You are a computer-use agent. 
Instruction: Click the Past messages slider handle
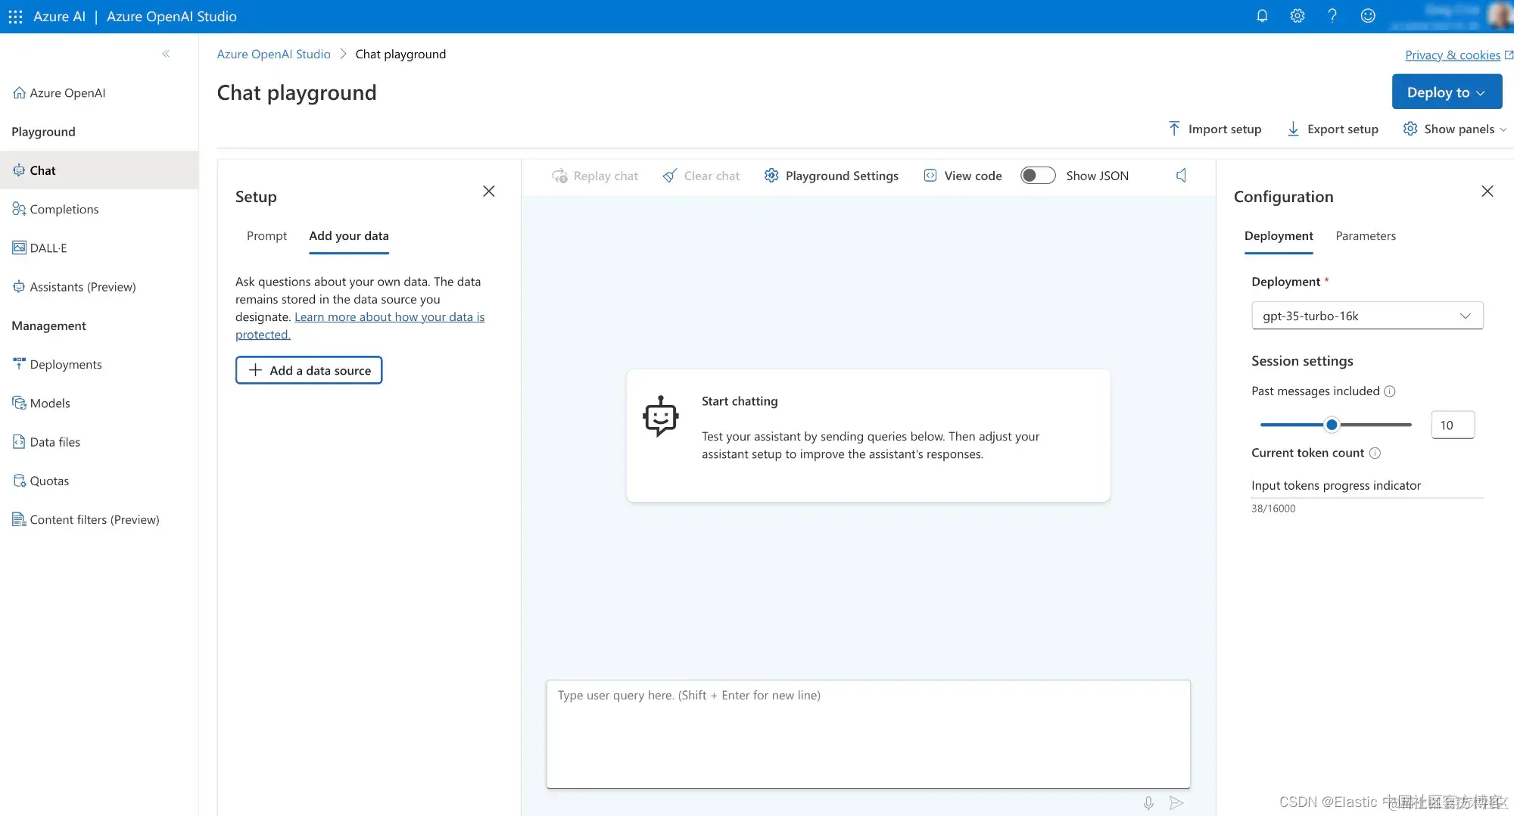(1332, 425)
